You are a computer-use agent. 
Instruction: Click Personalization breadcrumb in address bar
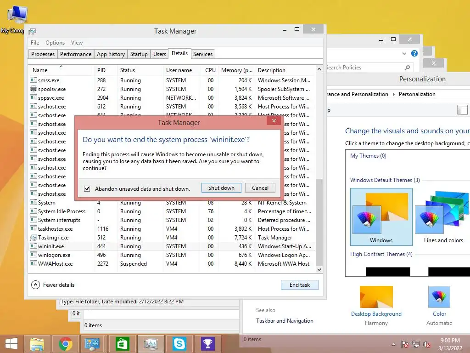click(417, 94)
